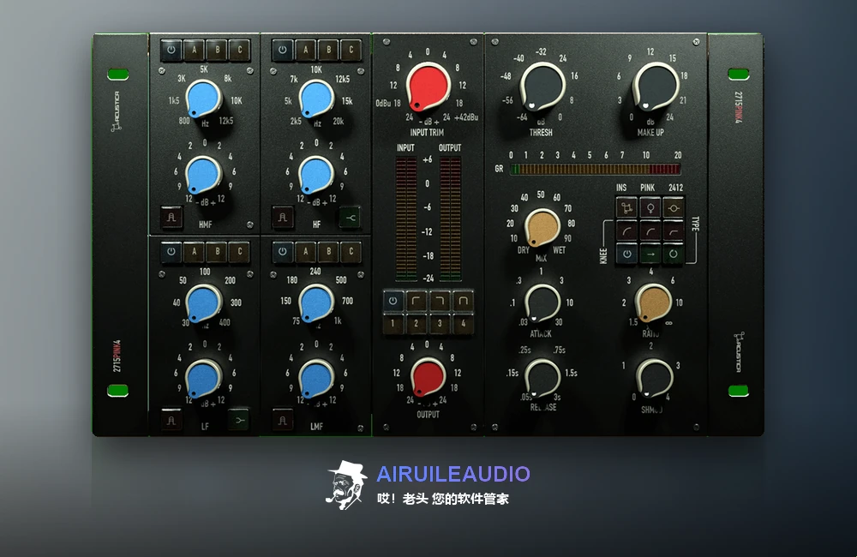
Task: Toggle the compressor power button
Action: (x=627, y=255)
